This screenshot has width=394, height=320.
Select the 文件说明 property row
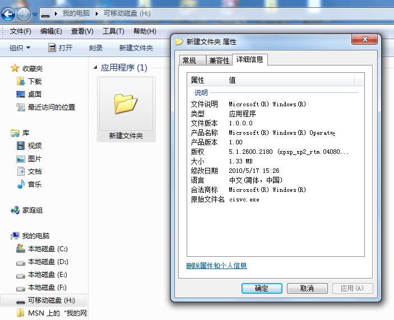coord(276,104)
